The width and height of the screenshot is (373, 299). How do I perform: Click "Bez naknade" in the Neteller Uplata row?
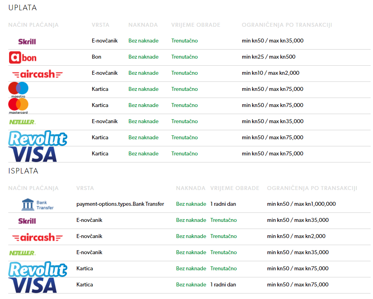[143, 122]
